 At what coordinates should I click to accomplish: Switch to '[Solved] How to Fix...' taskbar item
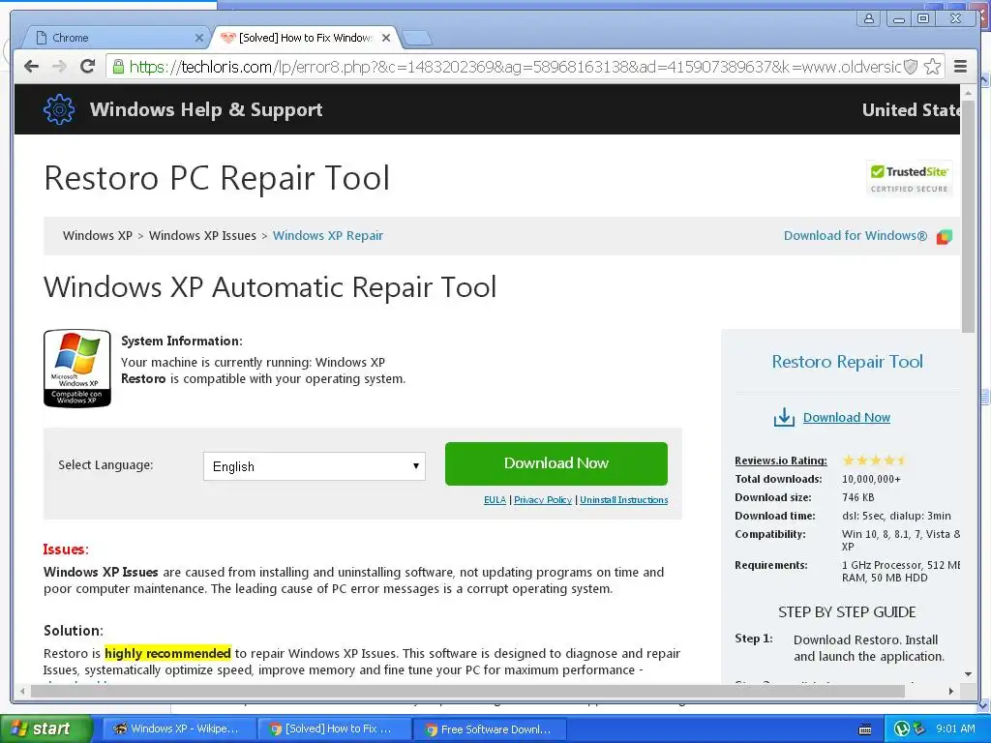333,729
